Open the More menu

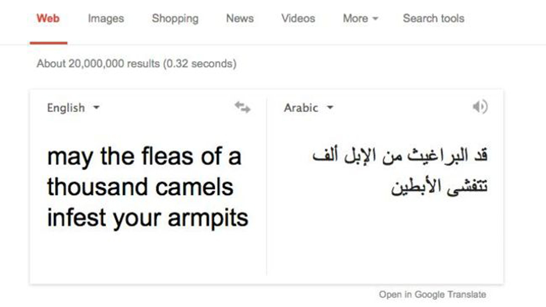tap(360, 18)
